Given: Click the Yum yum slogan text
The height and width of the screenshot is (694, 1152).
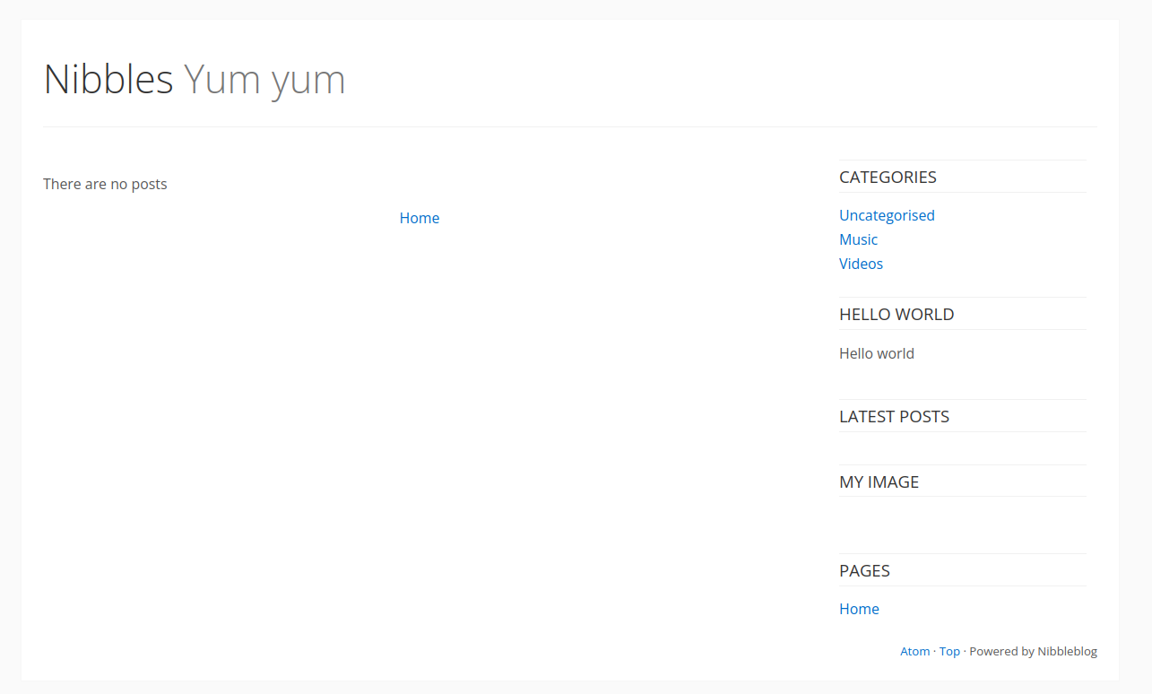Looking at the screenshot, I should coord(264,79).
